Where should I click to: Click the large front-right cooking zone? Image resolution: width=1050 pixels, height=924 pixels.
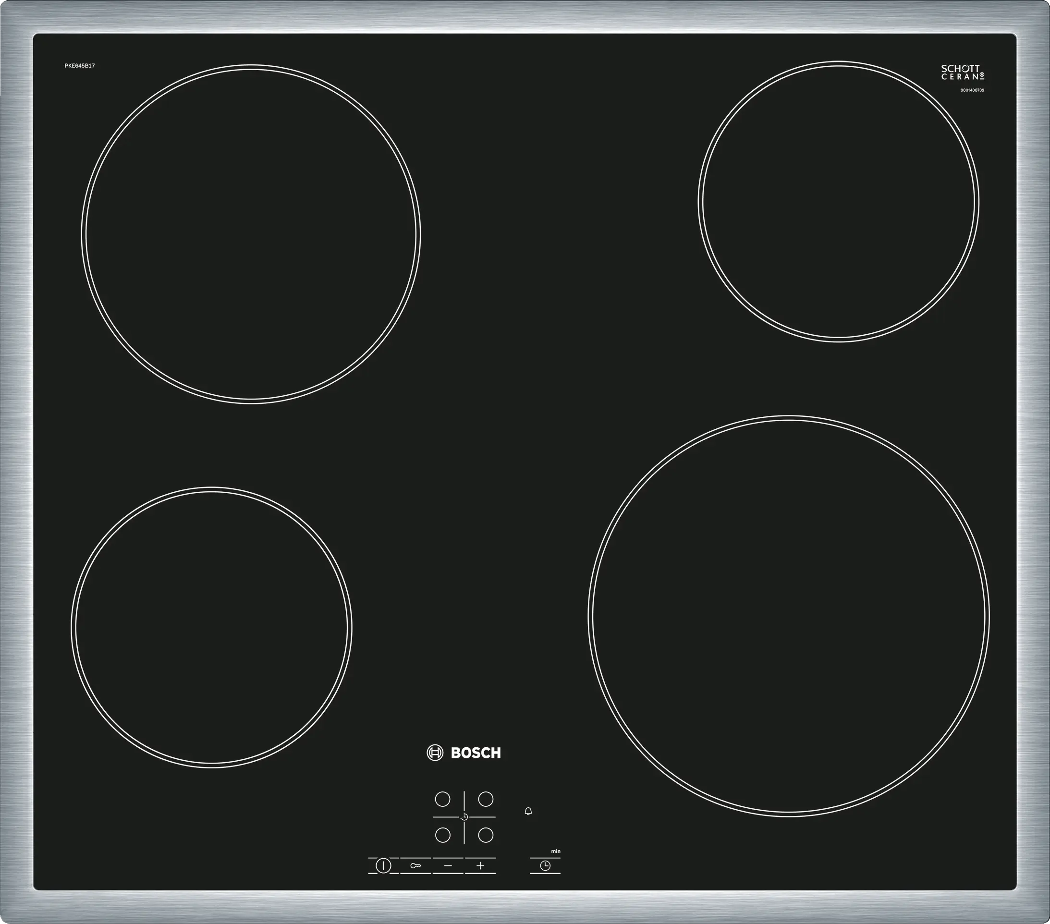tap(789, 616)
